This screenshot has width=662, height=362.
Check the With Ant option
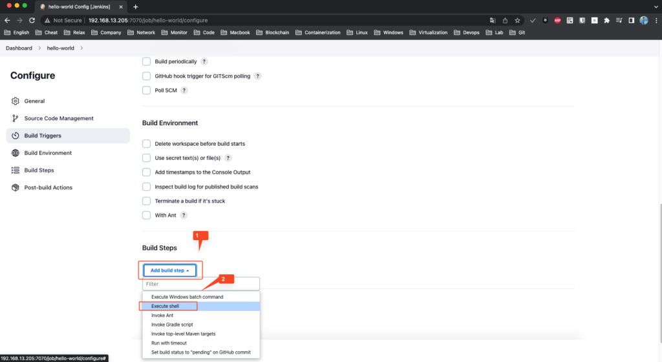147,216
